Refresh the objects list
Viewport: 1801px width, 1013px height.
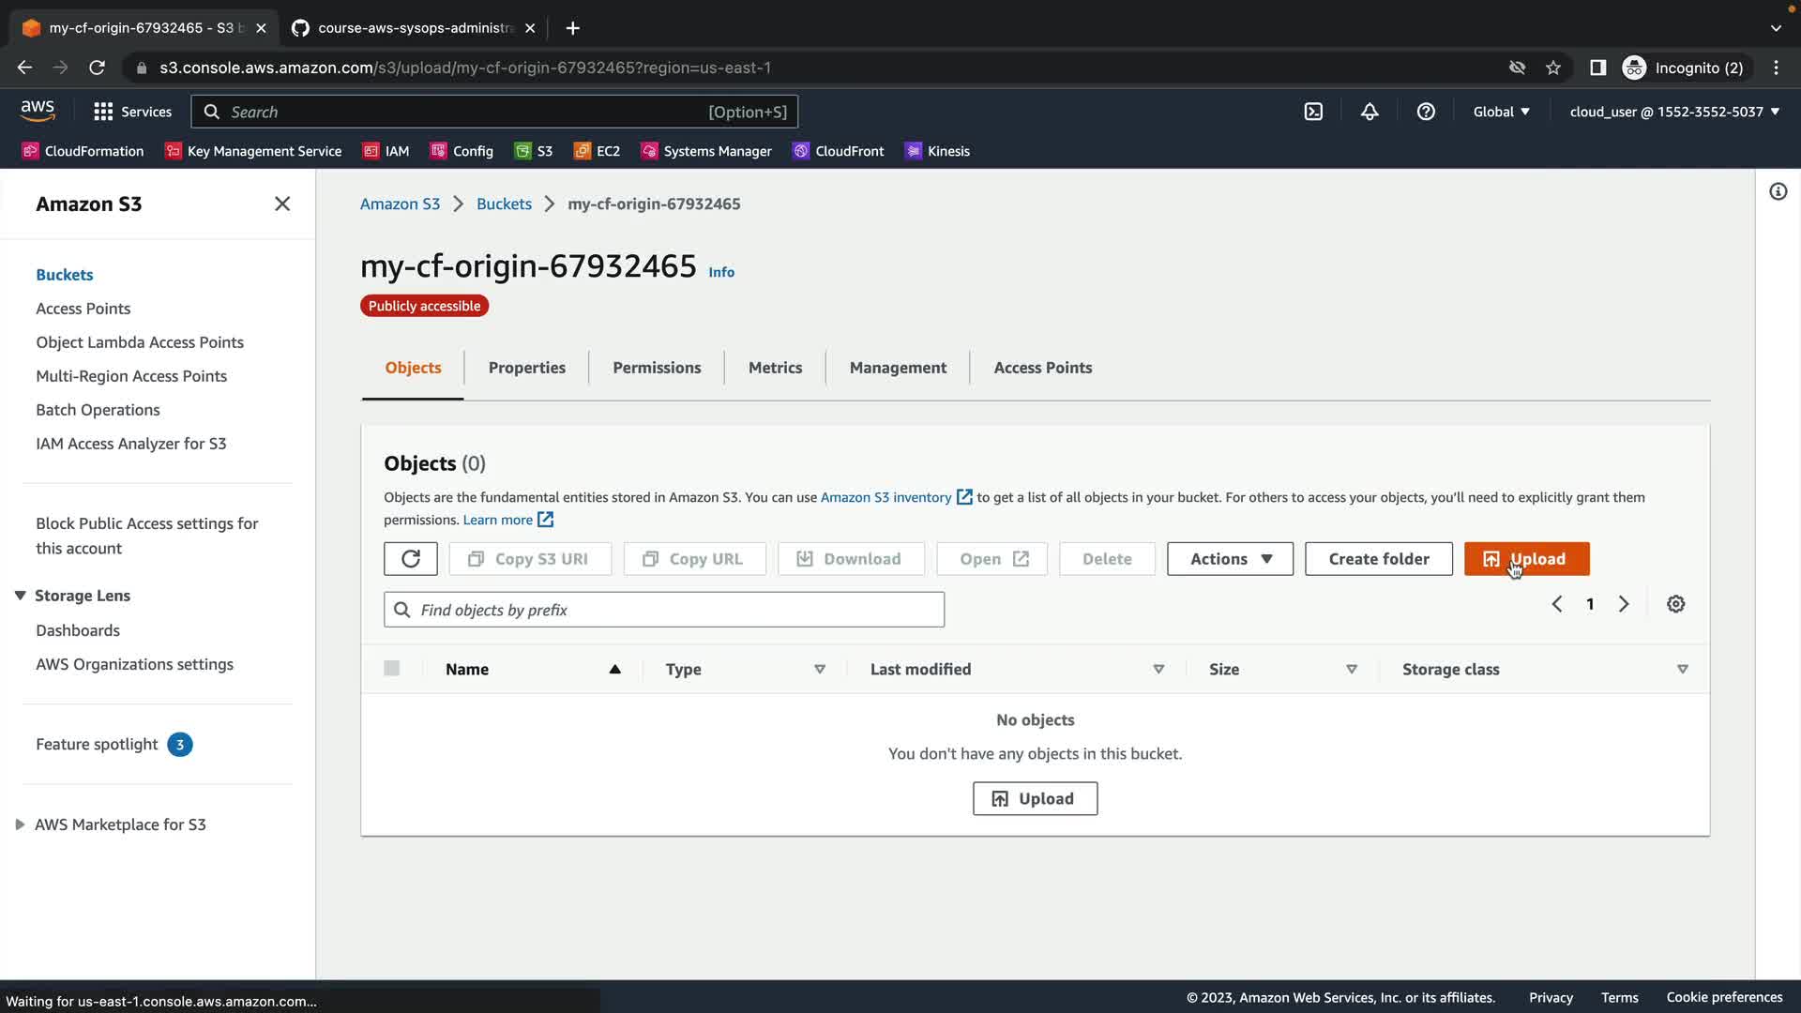click(410, 559)
